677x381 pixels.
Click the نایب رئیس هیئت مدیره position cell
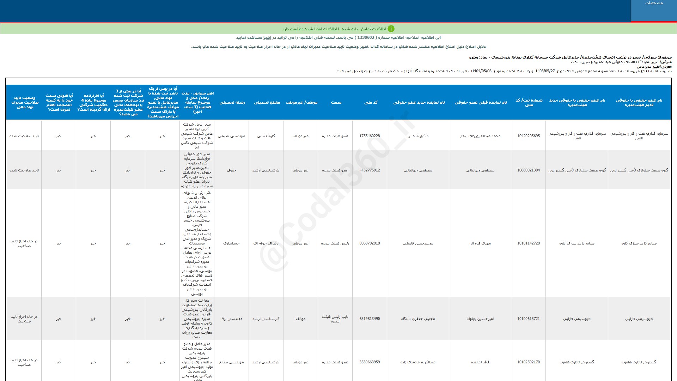tap(335, 319)
